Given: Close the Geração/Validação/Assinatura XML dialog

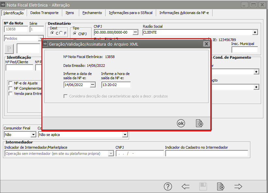Looking at the screenshot, I should [x=206, y=44].
